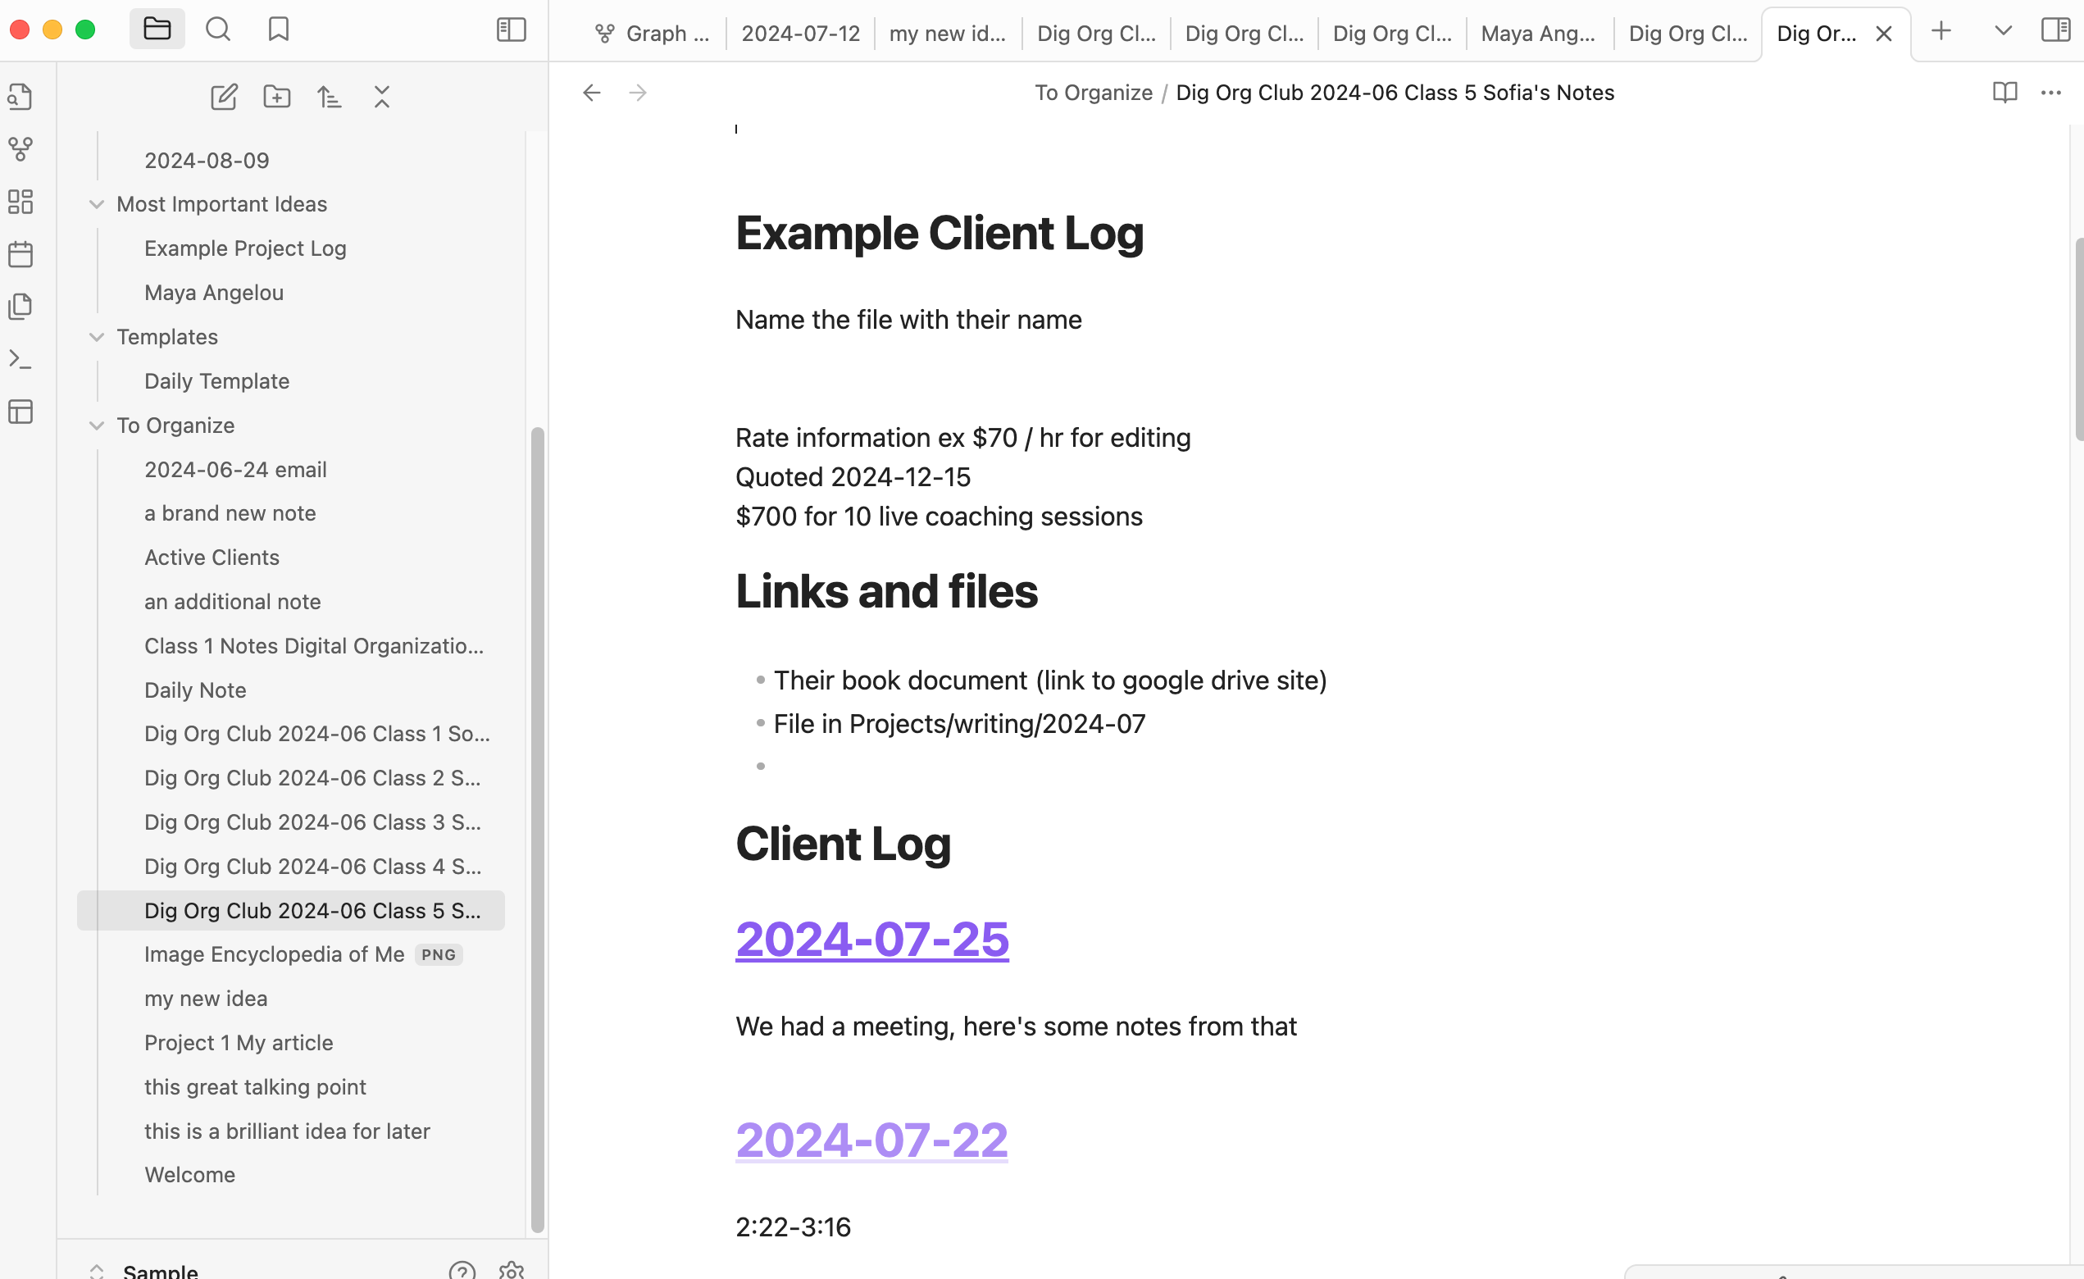
Task: Click the file explorer vertical scrollbar
Action: (537, 829)
